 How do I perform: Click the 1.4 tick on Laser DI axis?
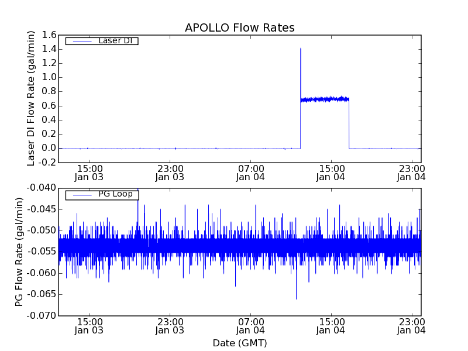49,49
